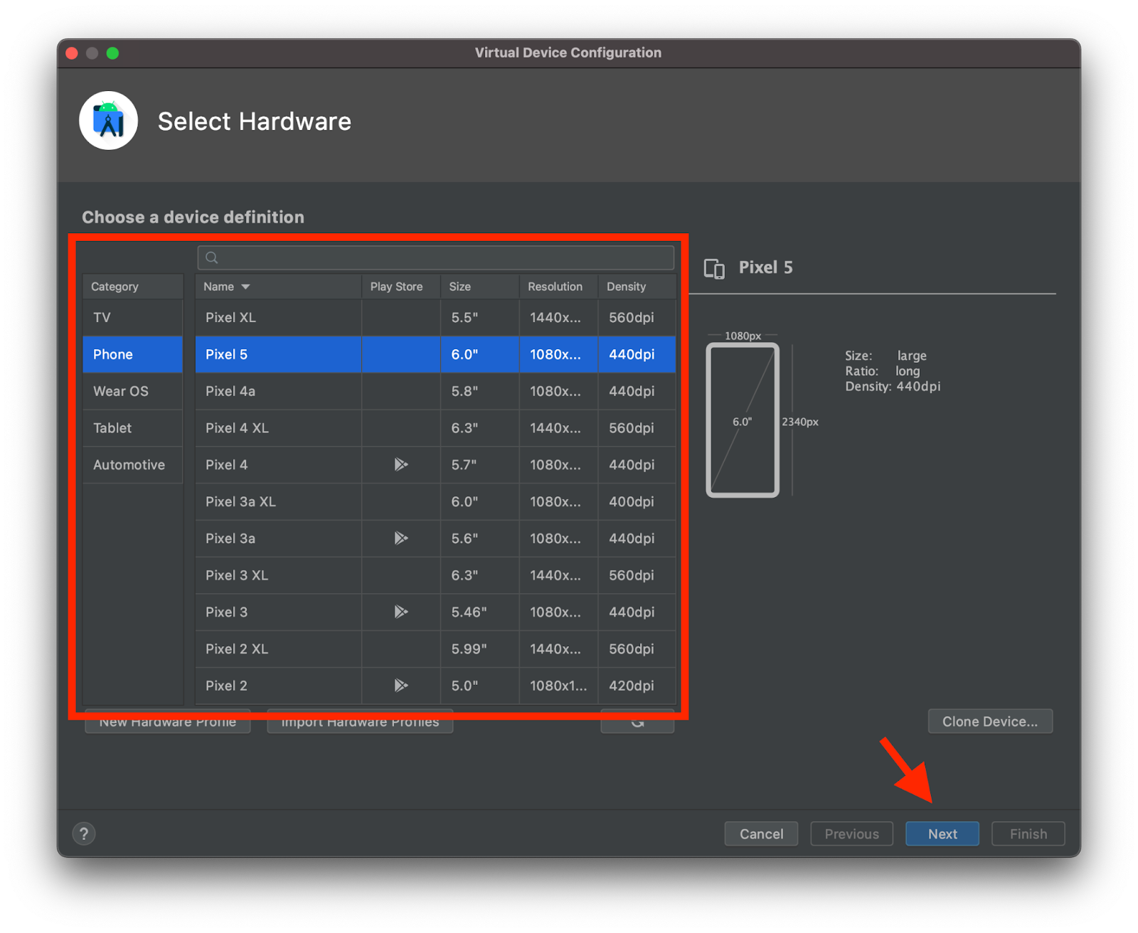
Task: Click Play Store icon in Pixel 2 row
Action: (401, 686)
